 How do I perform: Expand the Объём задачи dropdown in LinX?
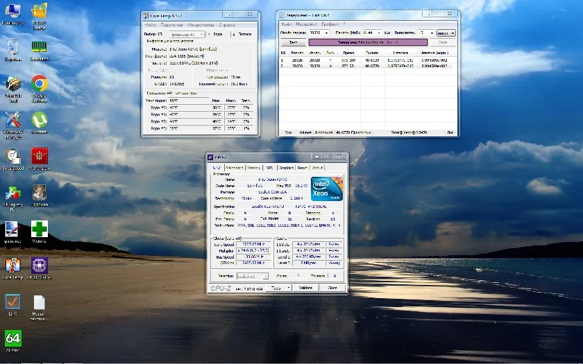pos(326,33)
